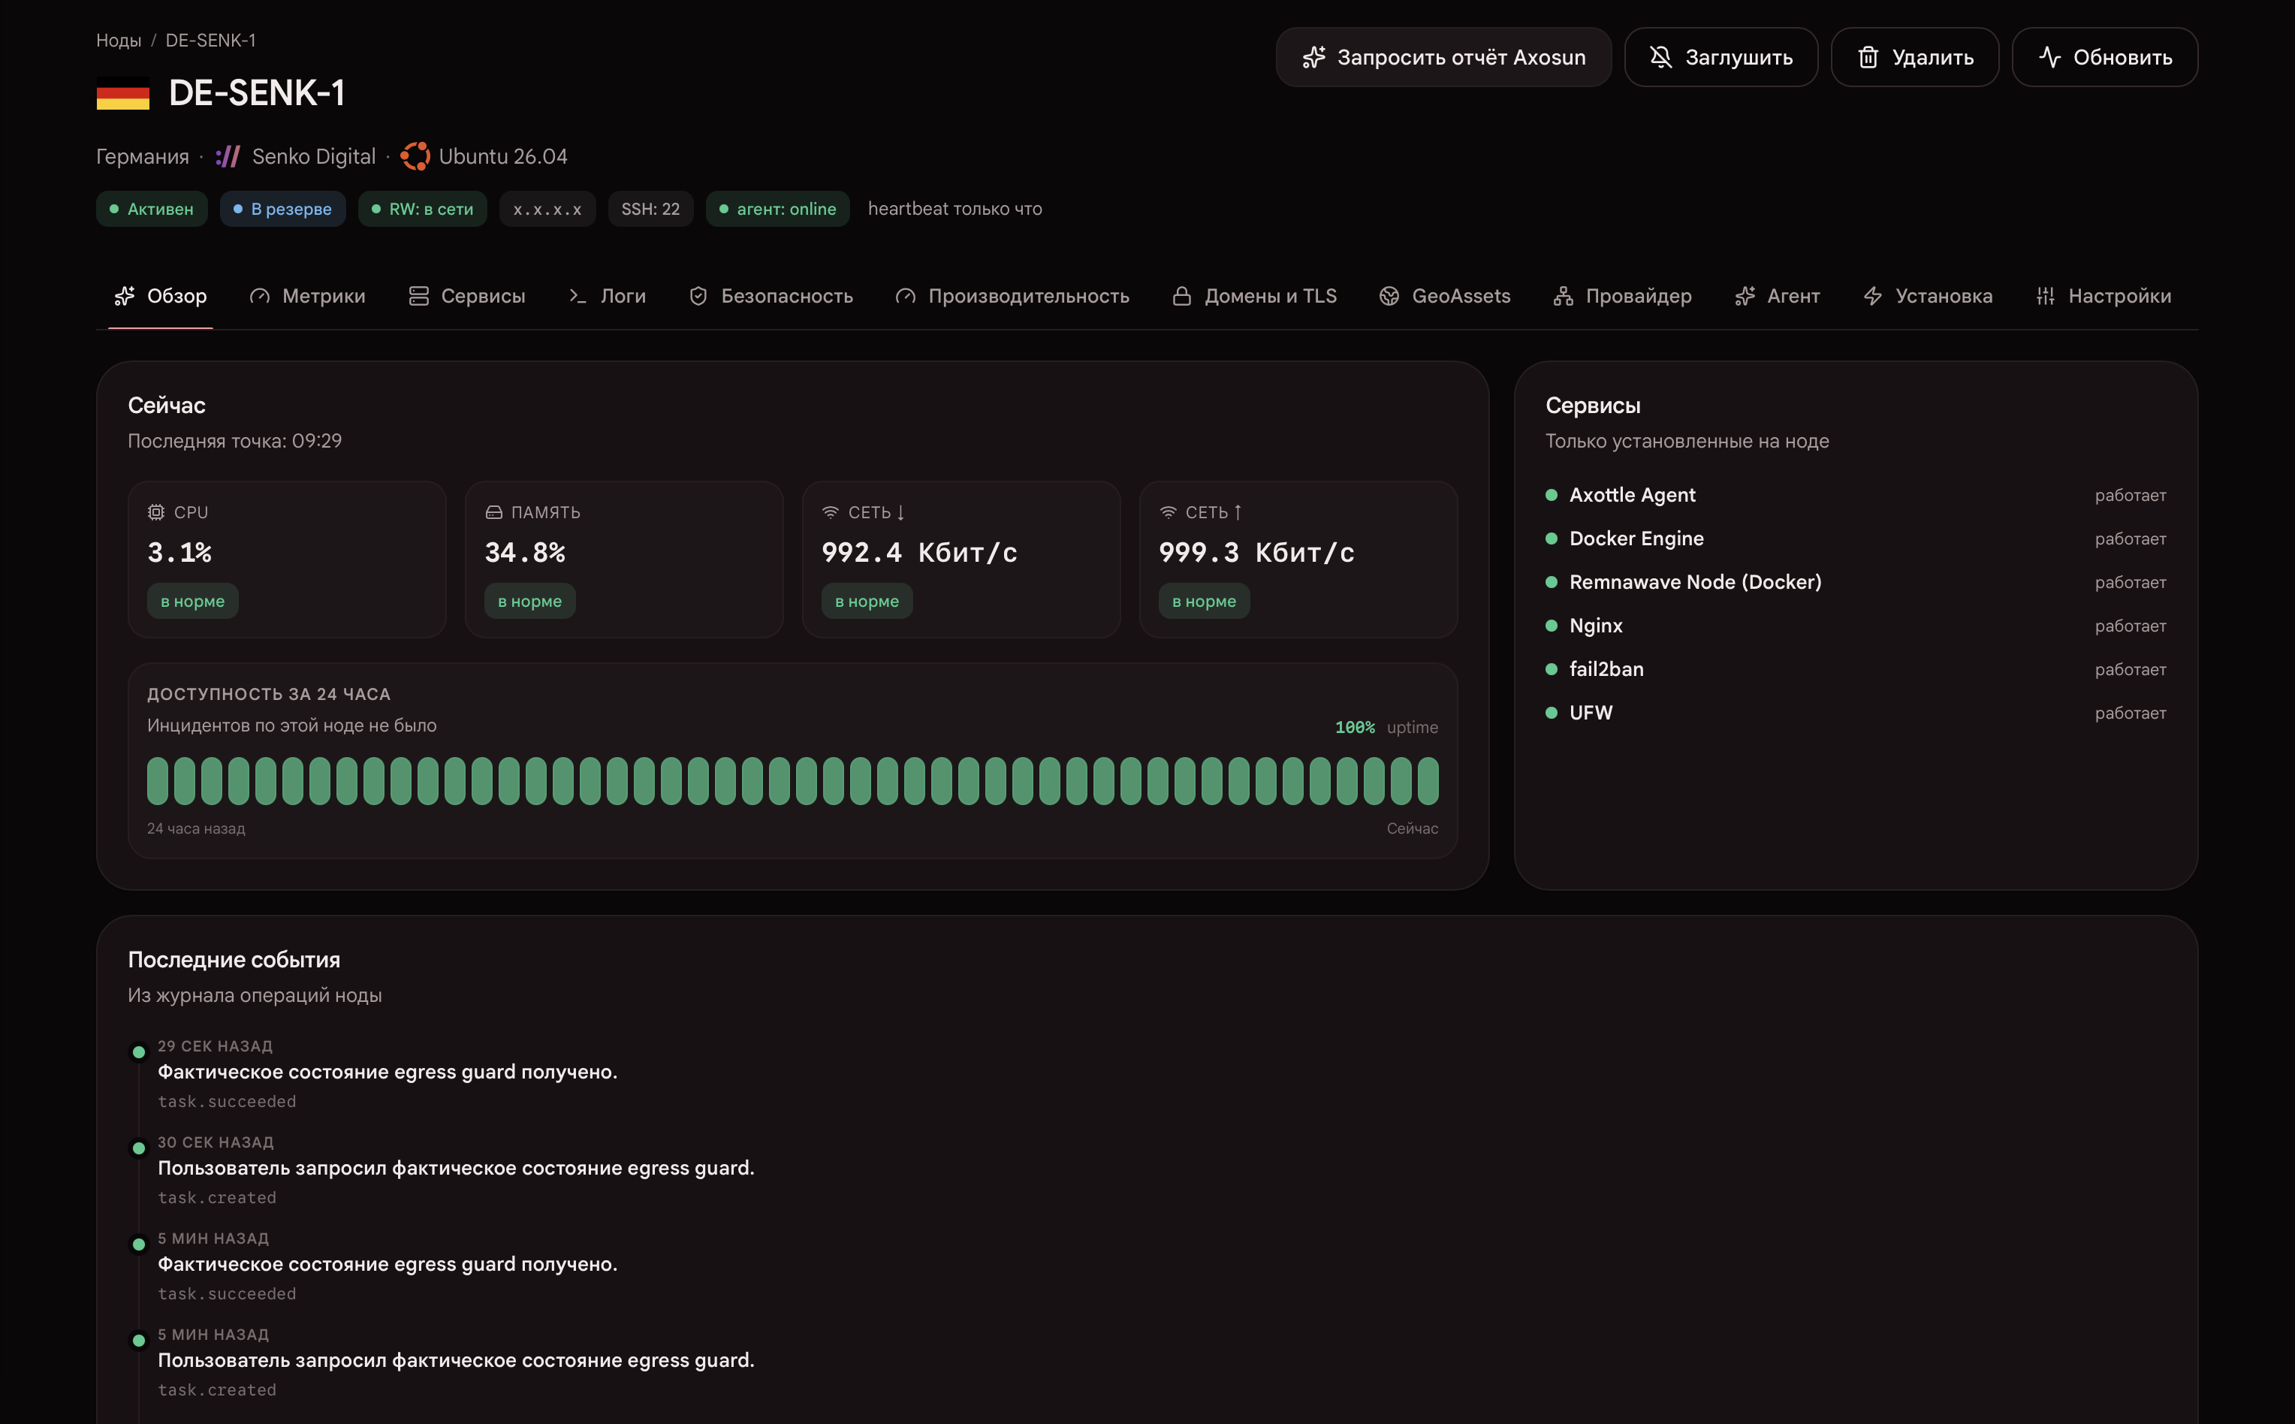Click the CPU 3.1% value
Screen dimensions: 2295x1424
point(180,553)
